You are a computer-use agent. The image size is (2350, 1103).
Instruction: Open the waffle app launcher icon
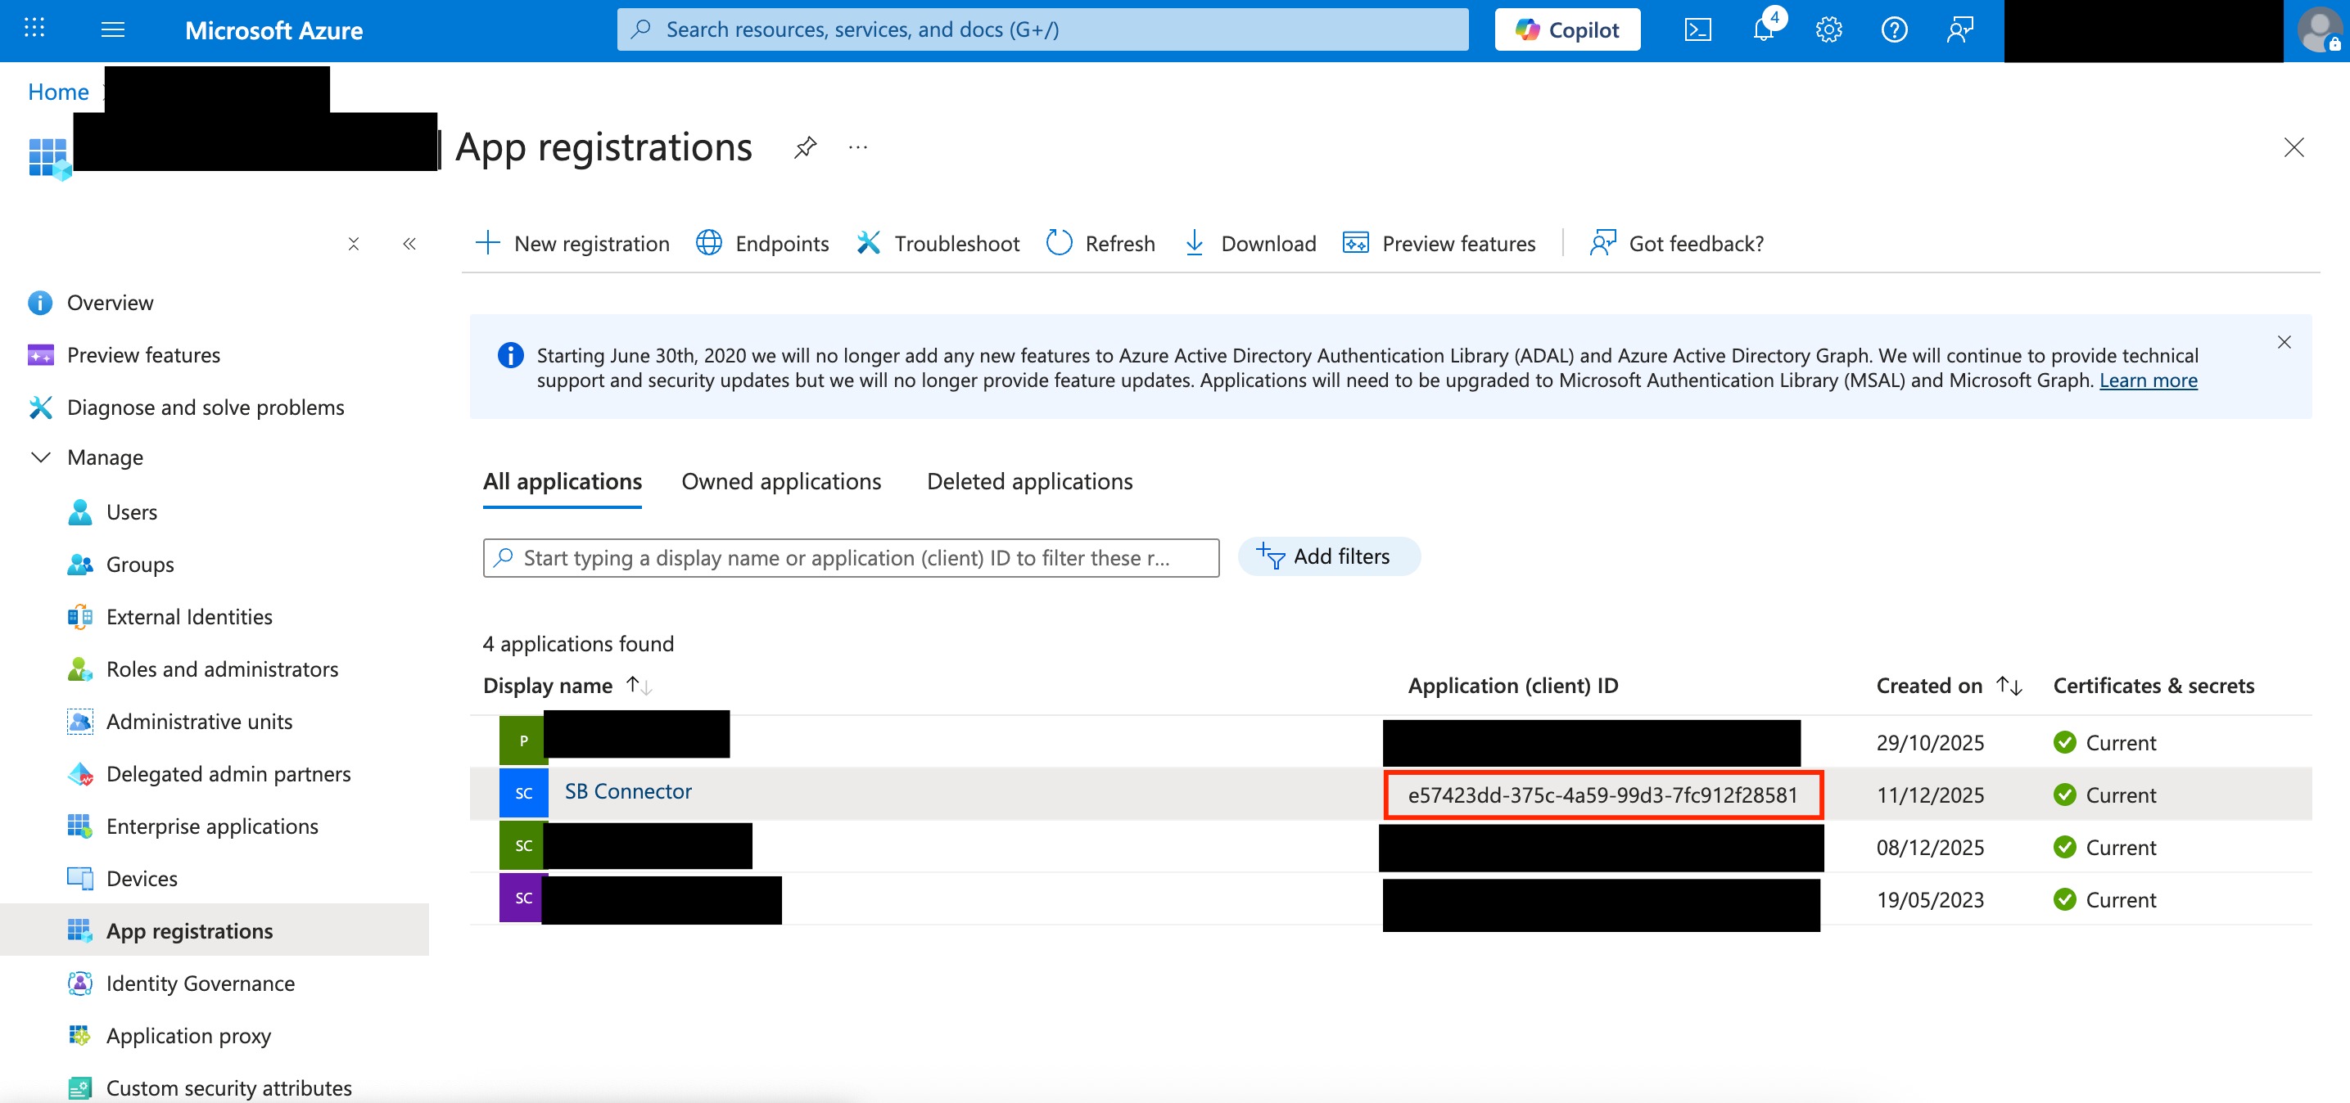[x=34, y=29]
